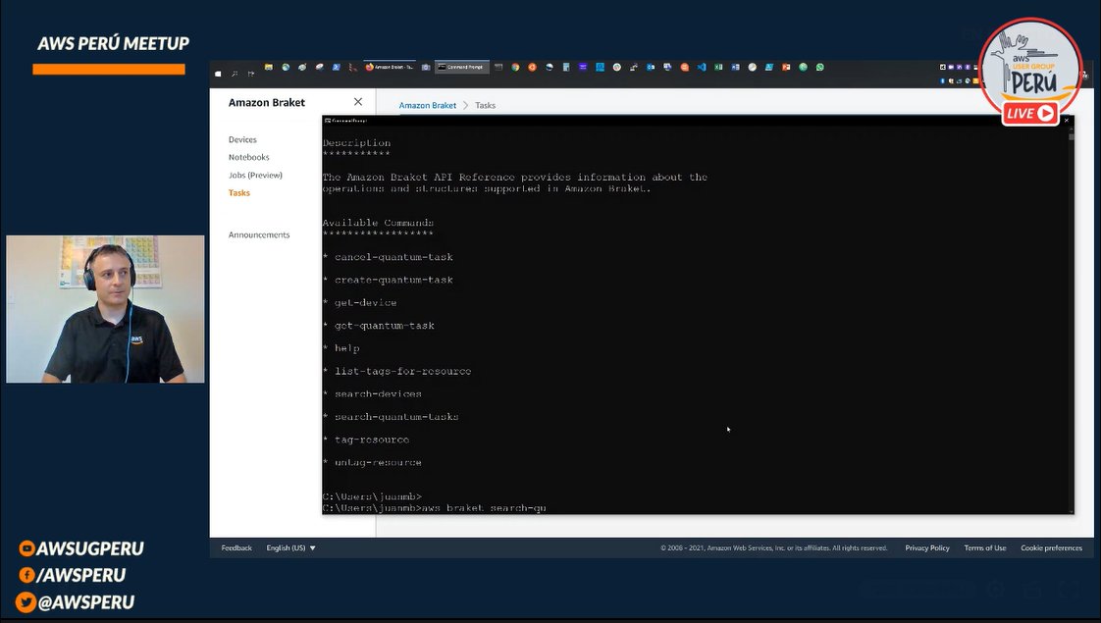
Task: Open Visual Studio Code from the taskbar
Action: (x=701, y=67)
